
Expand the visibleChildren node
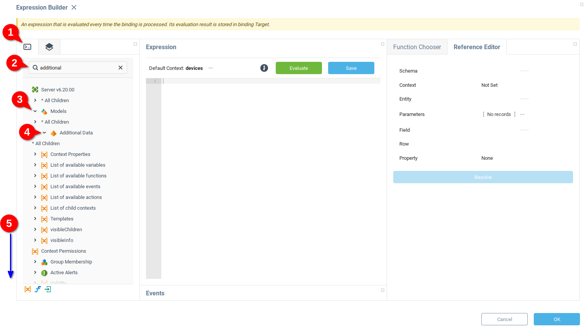(x=35, y=229)
